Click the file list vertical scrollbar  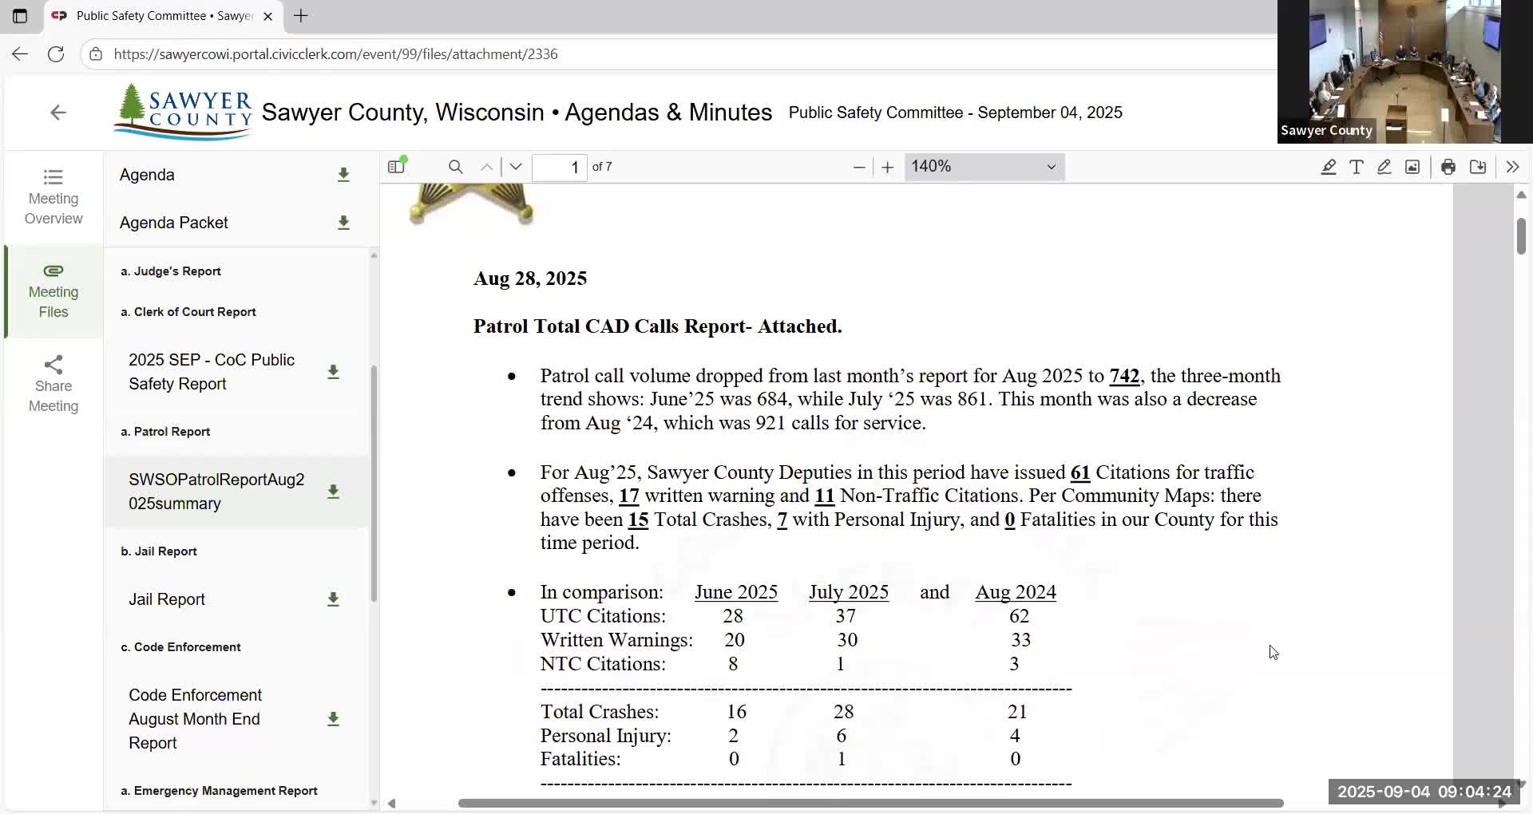pos(374,483)
